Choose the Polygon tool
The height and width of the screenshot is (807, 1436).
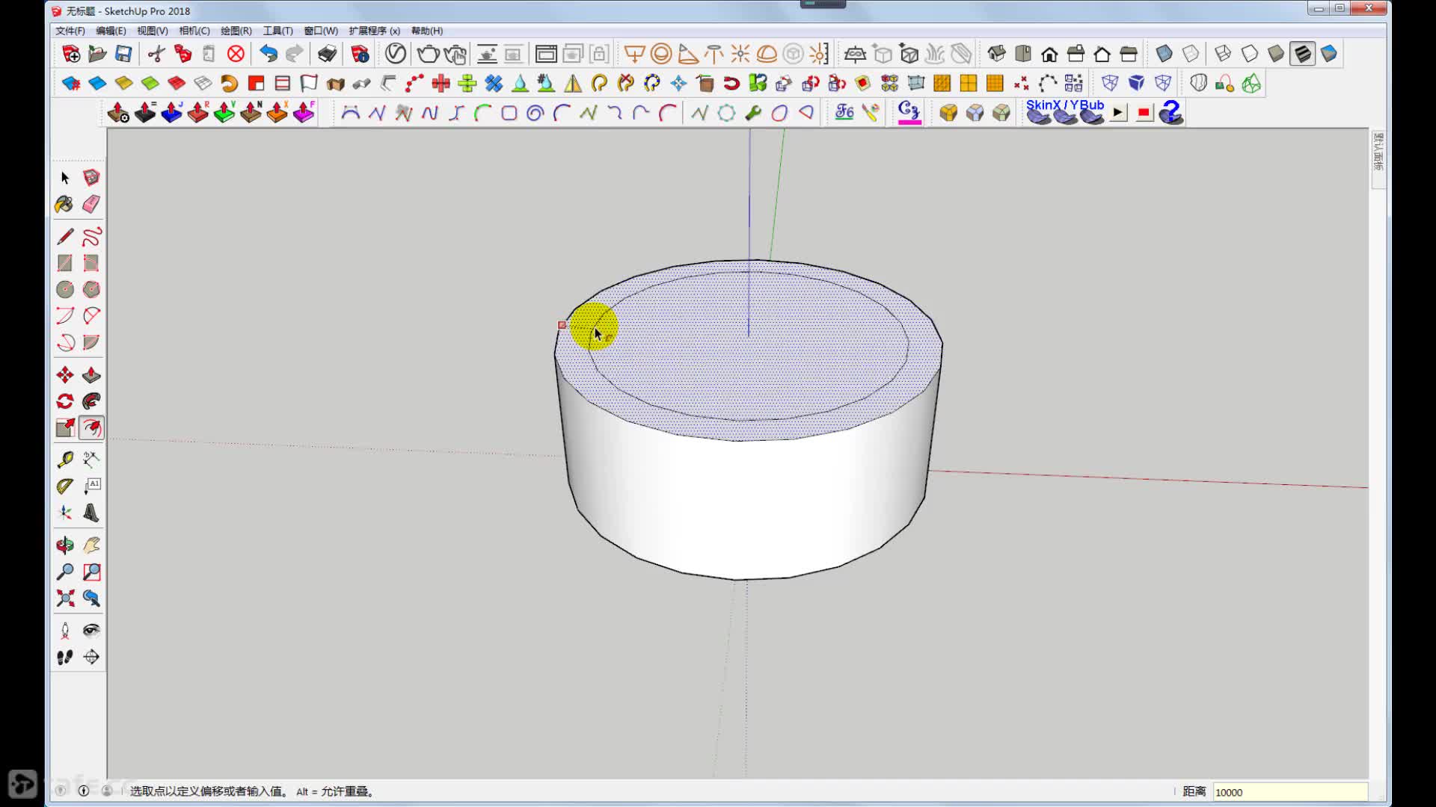[x=91, y=289]
